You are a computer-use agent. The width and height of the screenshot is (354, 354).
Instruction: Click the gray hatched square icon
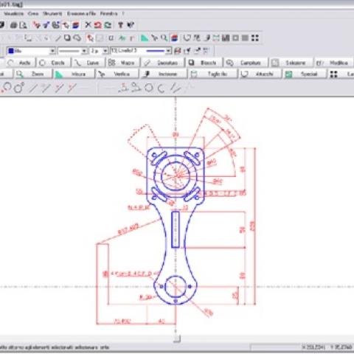coord(245,38)
